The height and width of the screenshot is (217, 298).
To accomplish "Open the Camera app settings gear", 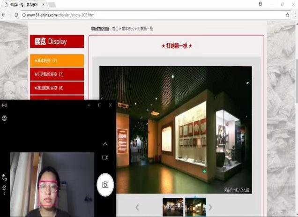I will [x=4, y=118].
